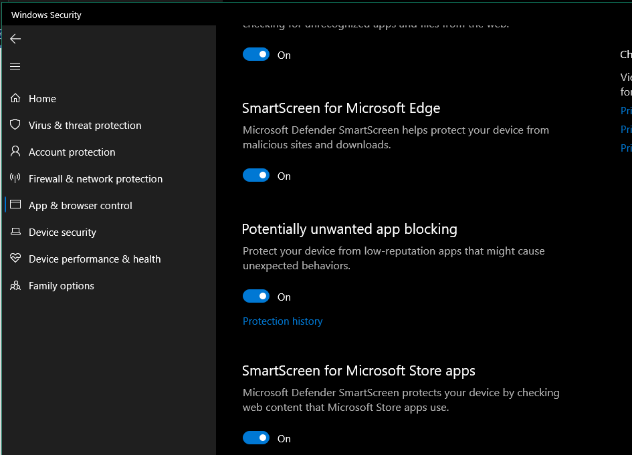
Task: Click the Virus & threat protection shield icon
Action: click(15, 125)
